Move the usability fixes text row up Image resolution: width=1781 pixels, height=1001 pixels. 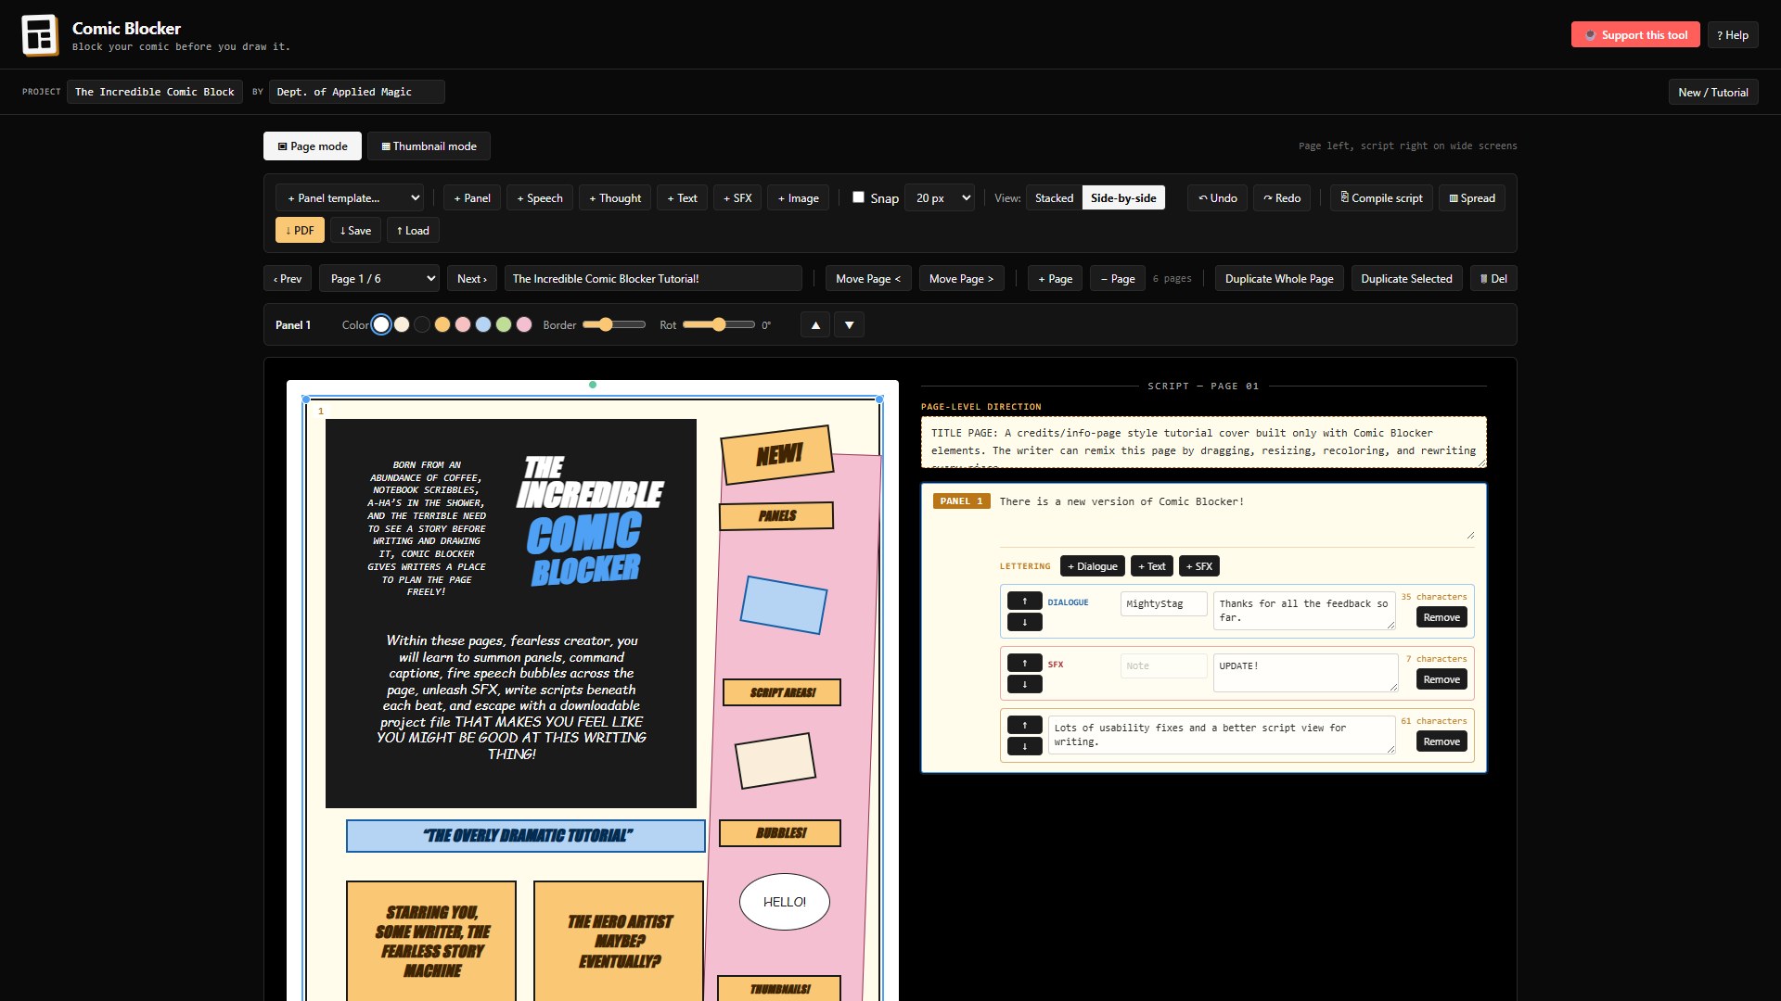pos(1024,725)
